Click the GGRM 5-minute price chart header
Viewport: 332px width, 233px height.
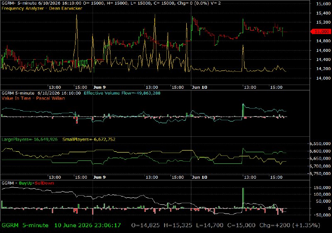click(x=111, y=3)
